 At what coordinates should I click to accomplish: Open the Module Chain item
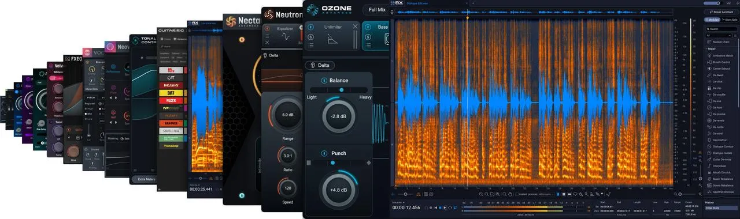pyautogui.click(x=720, y=42)
